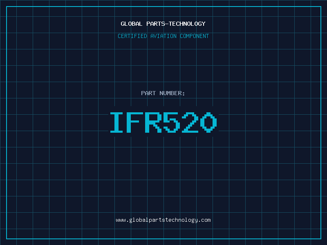Select the CERTIFIED AVIATION COMPONENT subtitle
Screen dimensions: 327x245
coord(163,36)
